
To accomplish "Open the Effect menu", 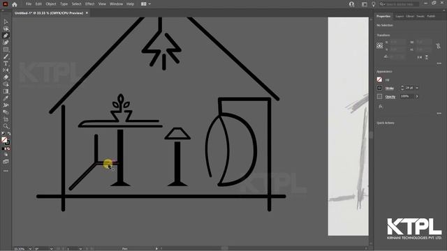I will 90,4.
